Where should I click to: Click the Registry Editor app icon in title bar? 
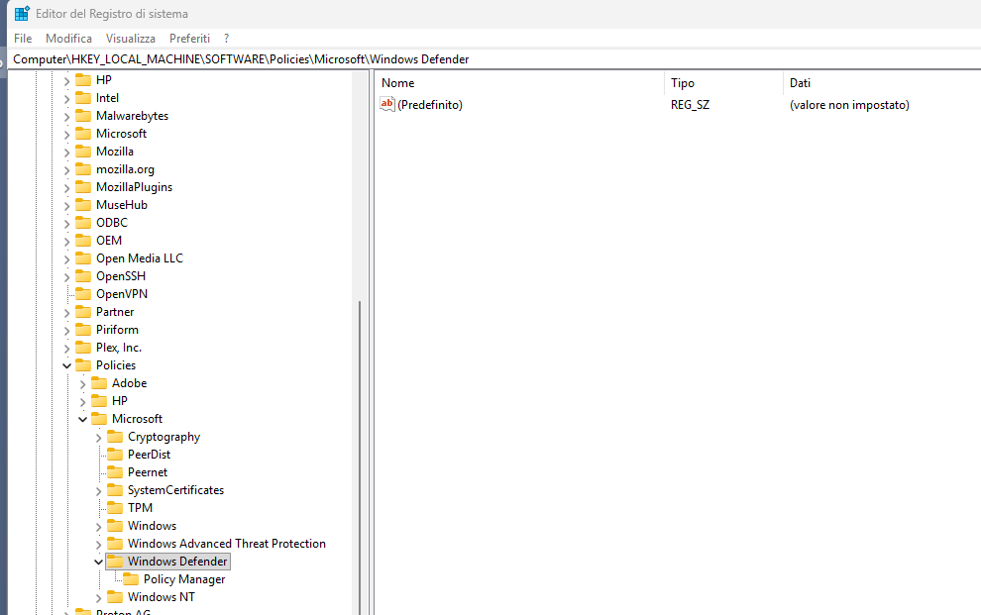22,13
